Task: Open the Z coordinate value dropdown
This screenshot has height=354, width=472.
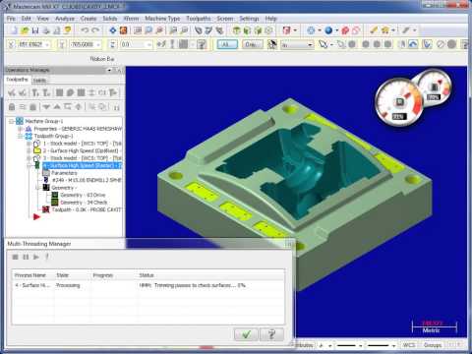Action: [149, 44]
